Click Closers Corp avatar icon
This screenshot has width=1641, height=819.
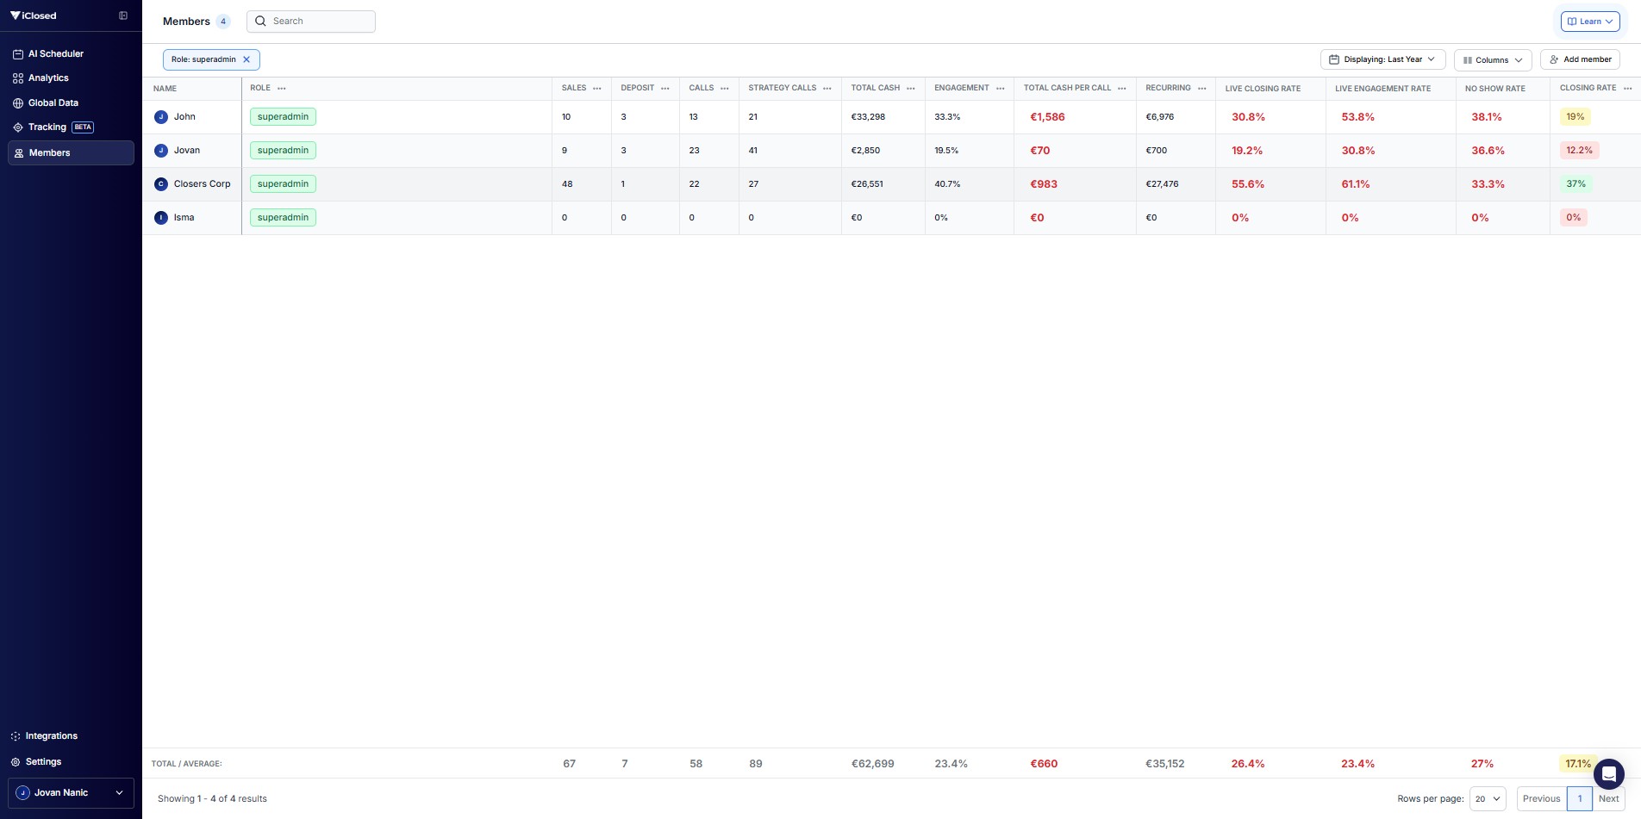coord(161,184)
